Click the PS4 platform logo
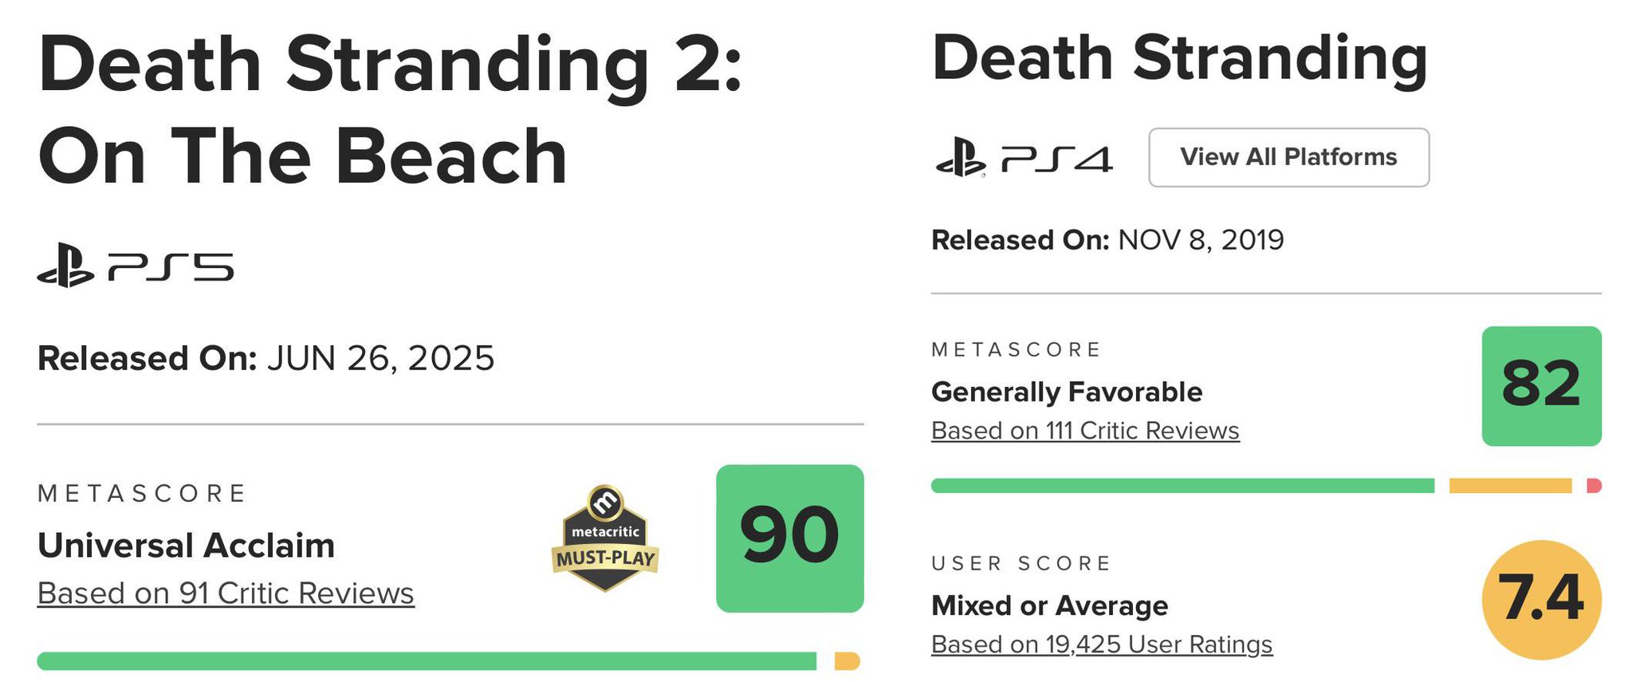The width and height of the screenshot is (1632, 682). click(x=1023, y=158)
